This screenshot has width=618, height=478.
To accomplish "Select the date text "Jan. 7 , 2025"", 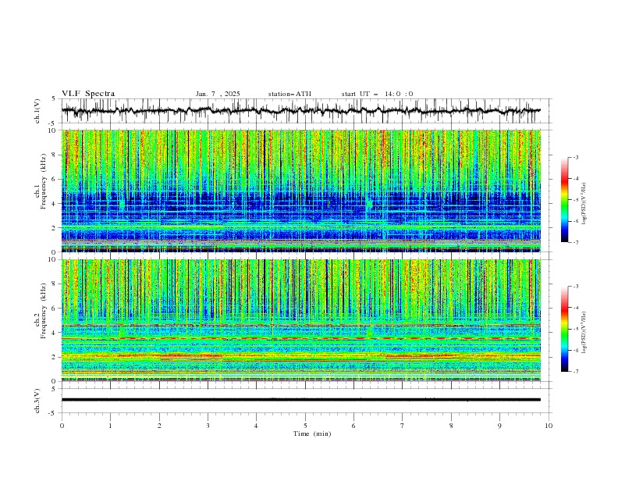I will click(218, 94).
